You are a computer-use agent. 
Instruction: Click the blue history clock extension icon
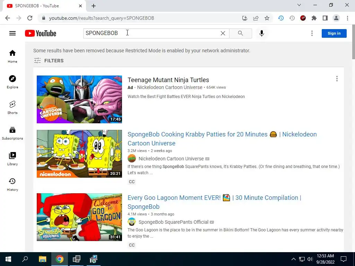click(281, 18)
